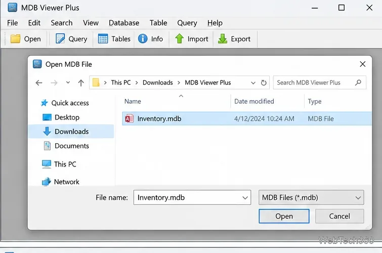Click Downloads in address breadcrumb
382x253 pixels.
click(x=158, y=82)
